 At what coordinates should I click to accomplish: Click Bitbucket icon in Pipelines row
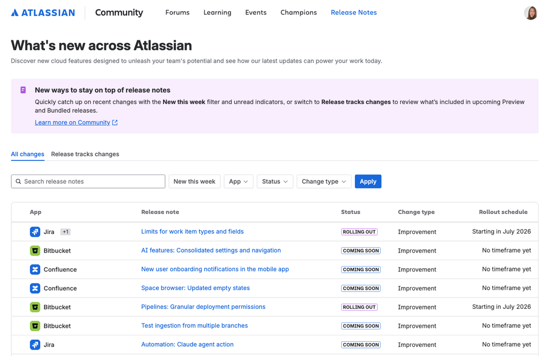(35, 307)
